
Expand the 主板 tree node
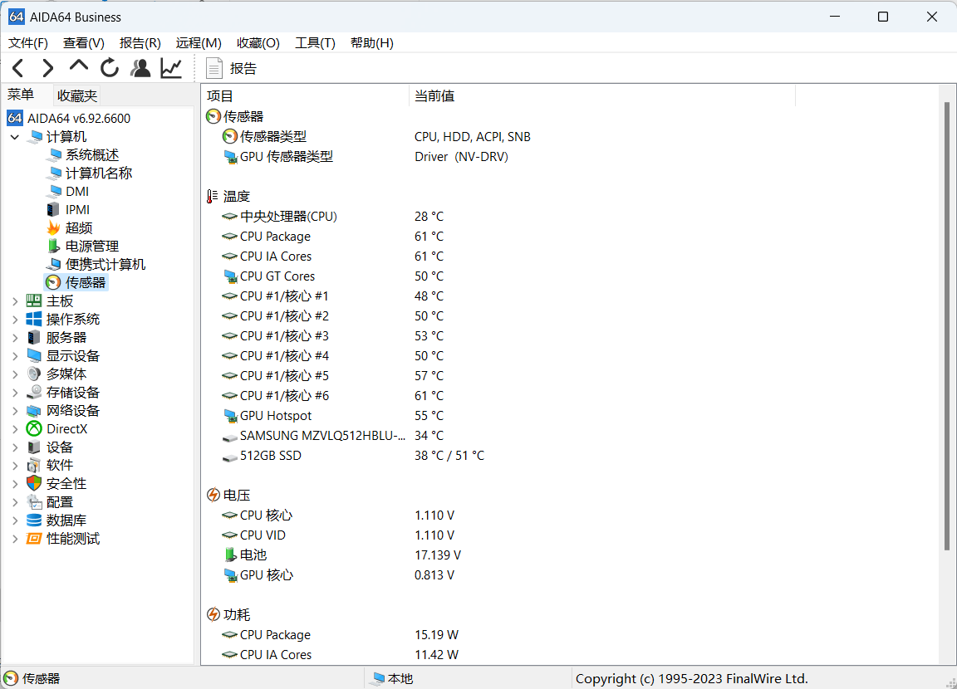pos(15,301)
